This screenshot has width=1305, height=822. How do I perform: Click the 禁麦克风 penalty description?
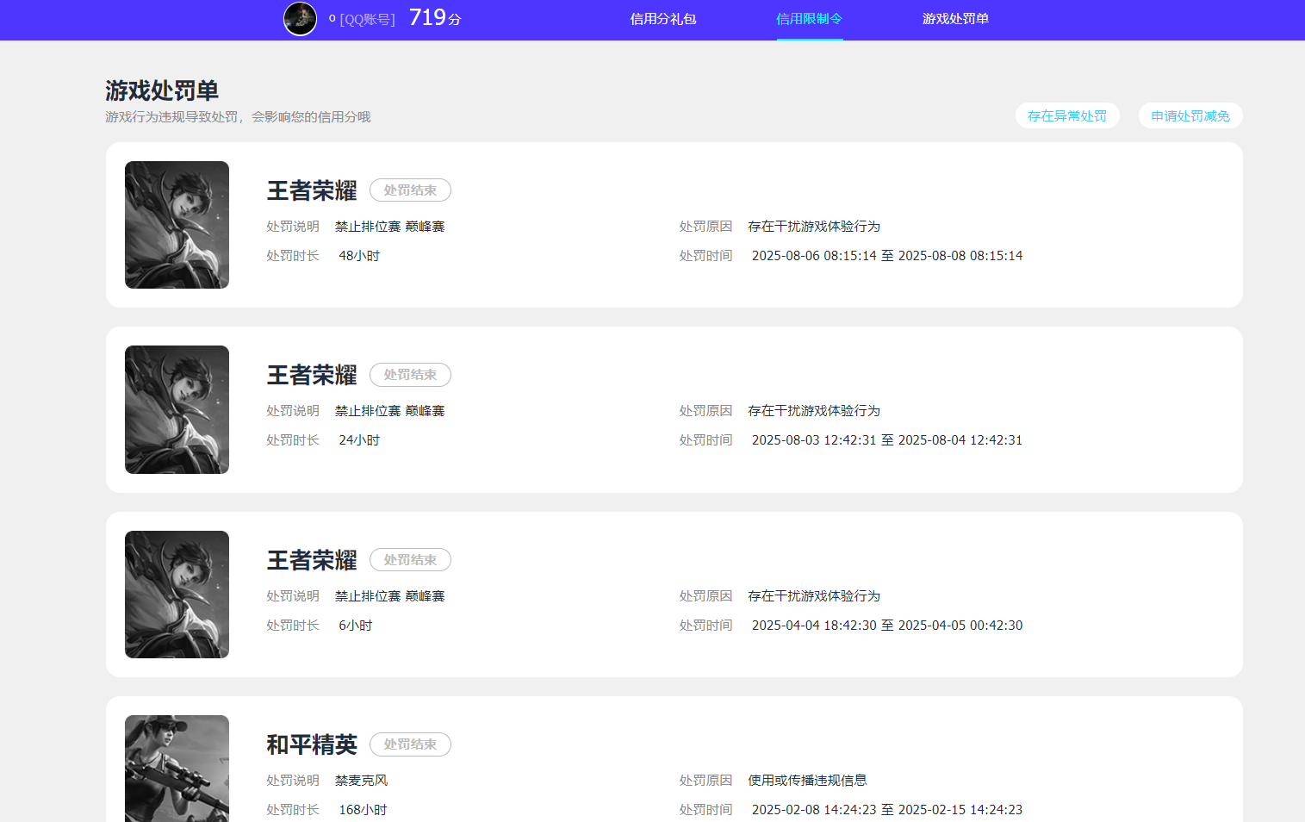tap(361, 779)
